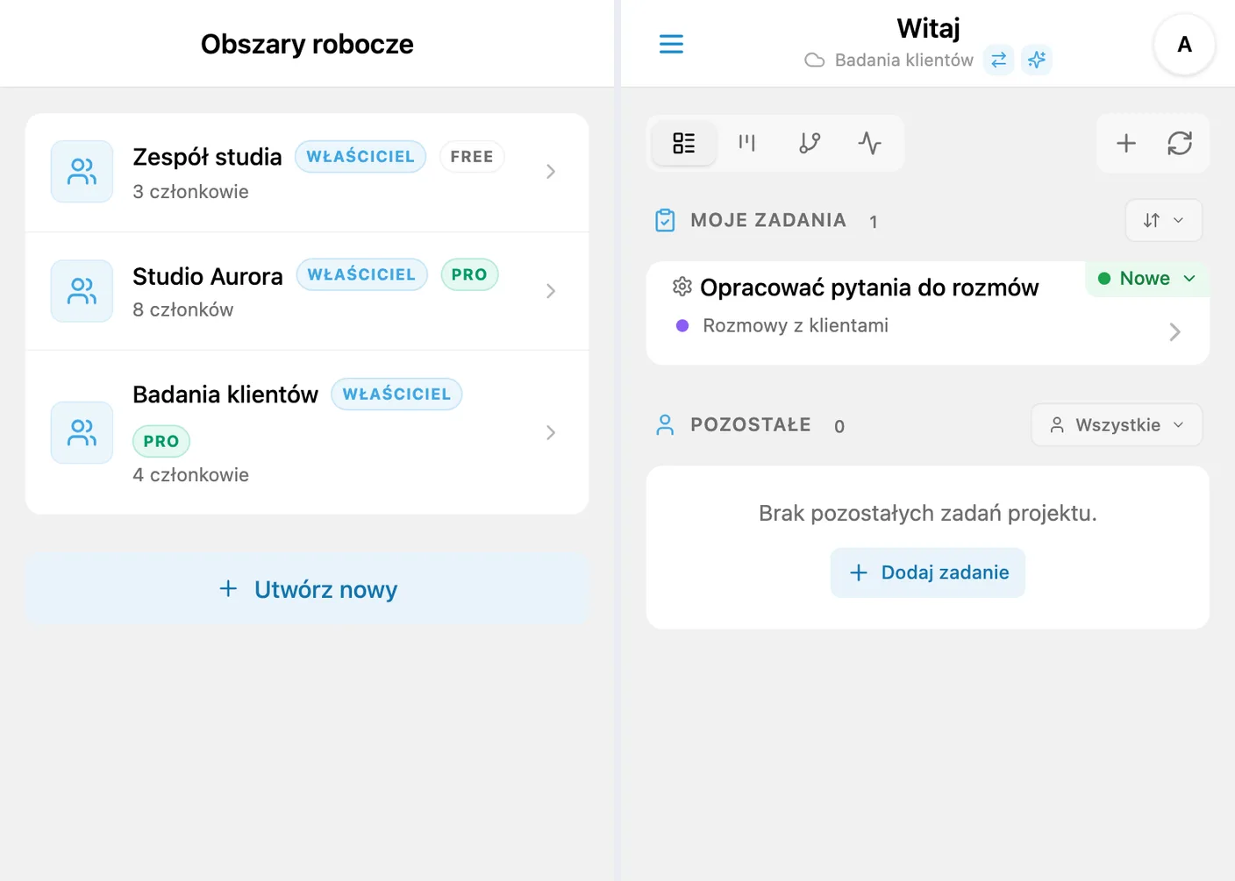The width and height of the screenshot is (1235, 881).
Task: Click the person icon beside POZOSTAŁE
Action: coord(666,425)
